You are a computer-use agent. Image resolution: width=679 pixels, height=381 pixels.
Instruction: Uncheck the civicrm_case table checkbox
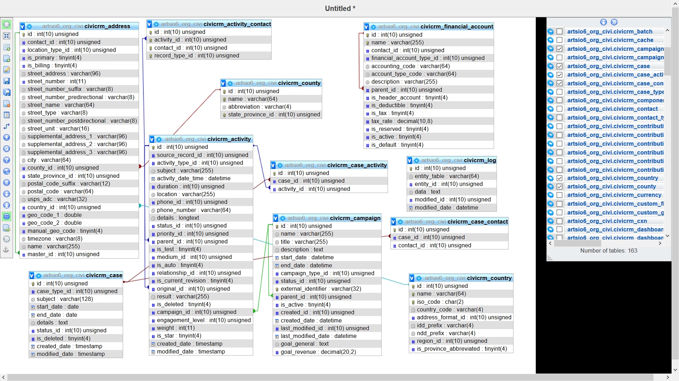click(559, 66)
